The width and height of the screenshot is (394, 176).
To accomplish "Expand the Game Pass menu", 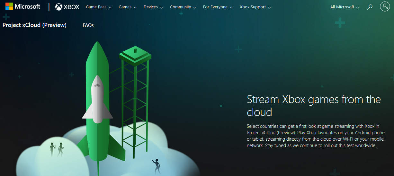I will [x=99, y=7].
